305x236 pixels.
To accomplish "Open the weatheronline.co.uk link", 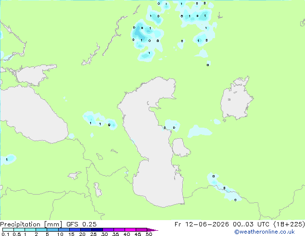I will pyautogui.click(x=265, y=232).
